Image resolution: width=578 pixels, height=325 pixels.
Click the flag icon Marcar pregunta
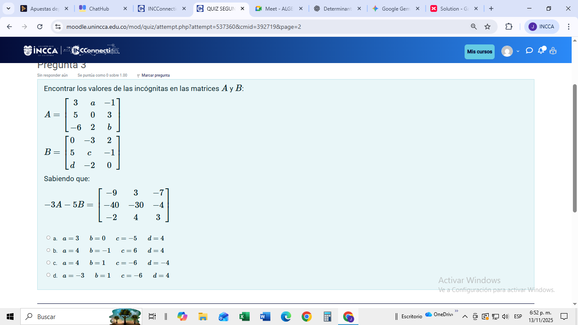pyautogui.click(x=139, y=75)
